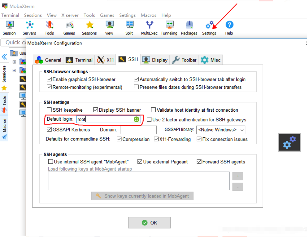Viewport: 307px width, 237px height.
Task: Remove key with minus button
Action: 238,187
